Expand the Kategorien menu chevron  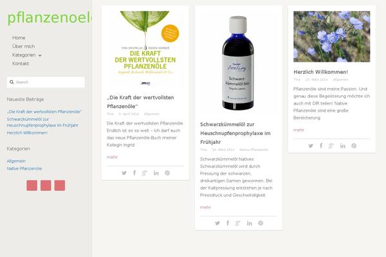click(40, 55)
